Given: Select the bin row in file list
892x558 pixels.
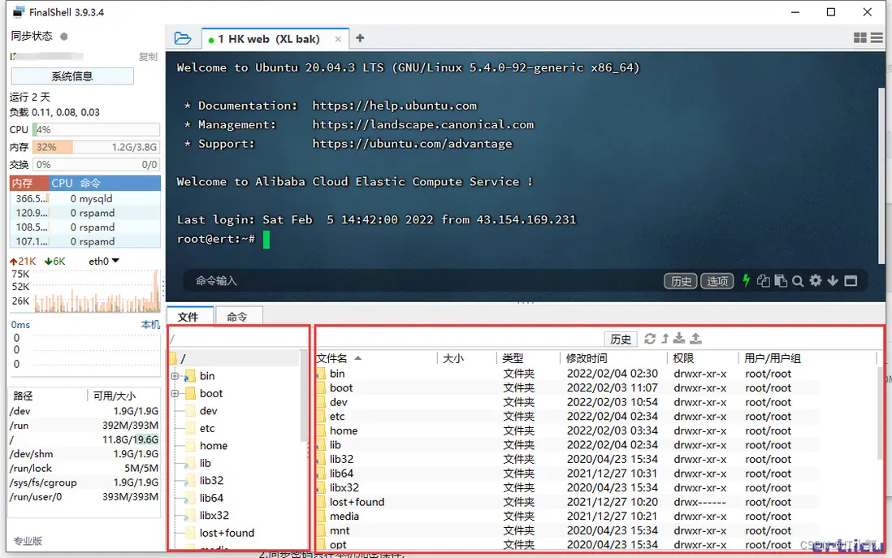Looking at the screenshot, I should 569,374.
